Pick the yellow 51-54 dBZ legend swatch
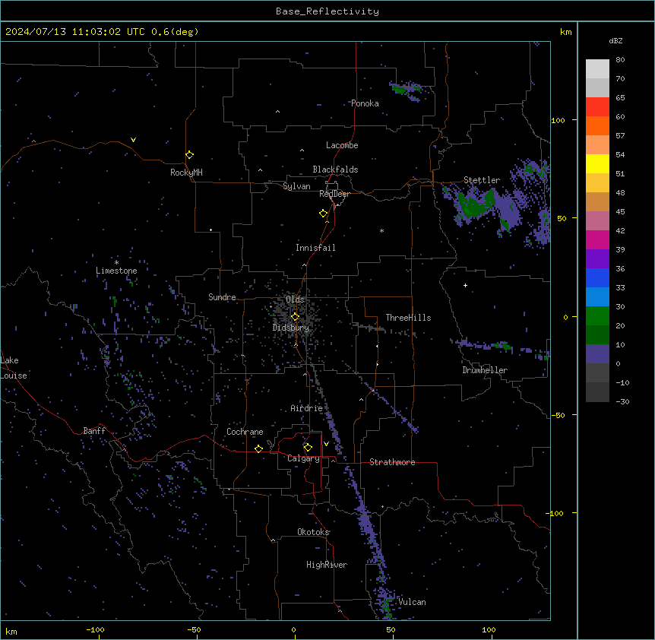 pos(597,163)
